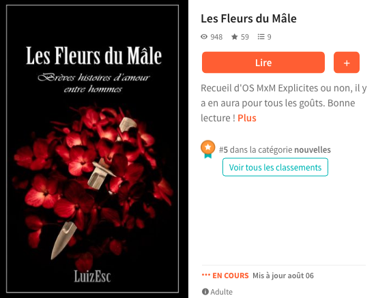Click the Adulte info icon
The width and height of the screenshot is (376, 298).
tap(205, 292)
